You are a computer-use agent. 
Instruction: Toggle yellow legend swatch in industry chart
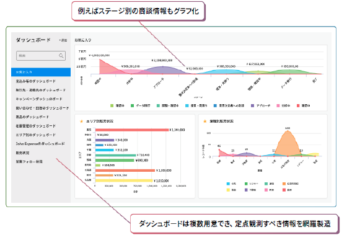[x=228, y=190]
